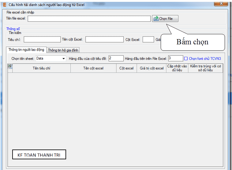
Task: Focus the Tên file excel input field
Action: (x=89, y=19)
